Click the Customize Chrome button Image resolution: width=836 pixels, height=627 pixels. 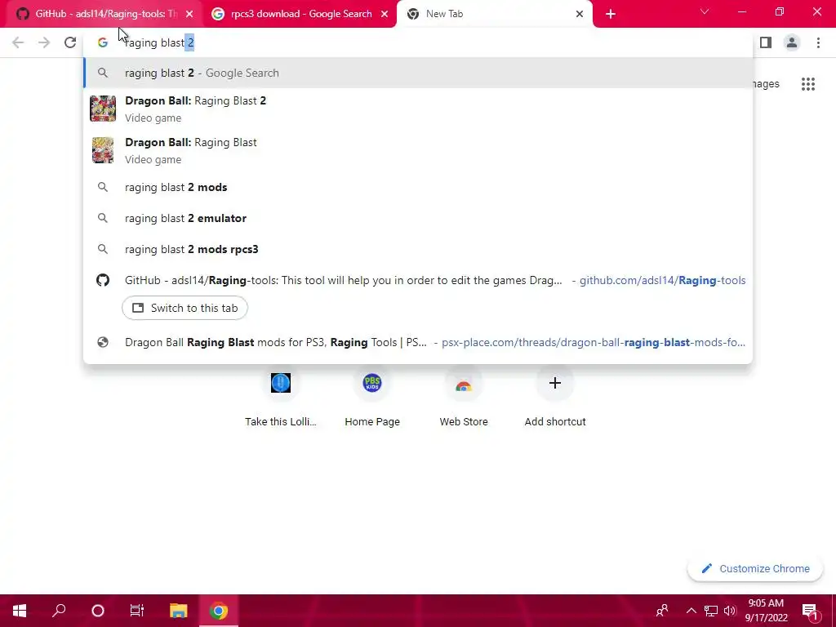(755, 568)
